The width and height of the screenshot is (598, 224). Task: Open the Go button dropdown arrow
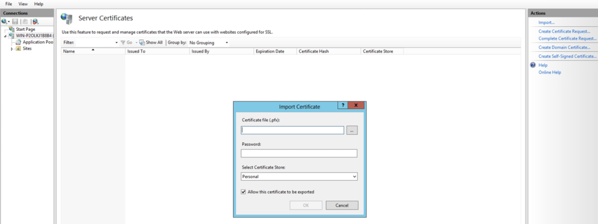click(x=136, y=43)
